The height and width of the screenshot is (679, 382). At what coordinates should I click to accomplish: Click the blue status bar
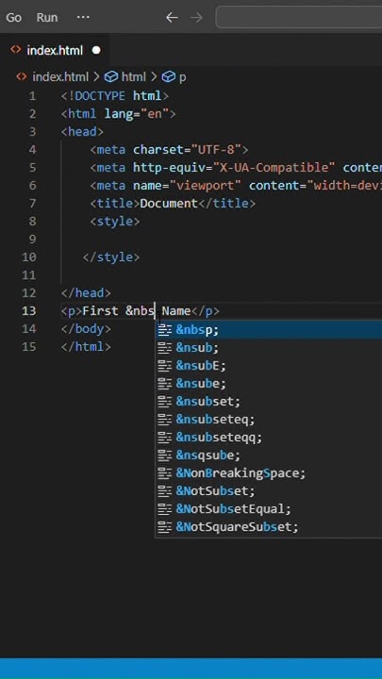coord(191,669)
